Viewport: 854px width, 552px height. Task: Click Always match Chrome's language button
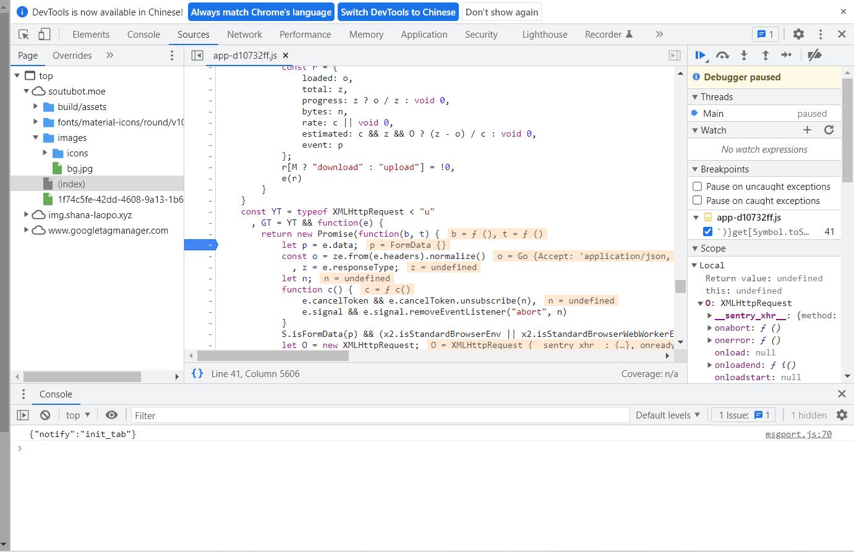261,12
